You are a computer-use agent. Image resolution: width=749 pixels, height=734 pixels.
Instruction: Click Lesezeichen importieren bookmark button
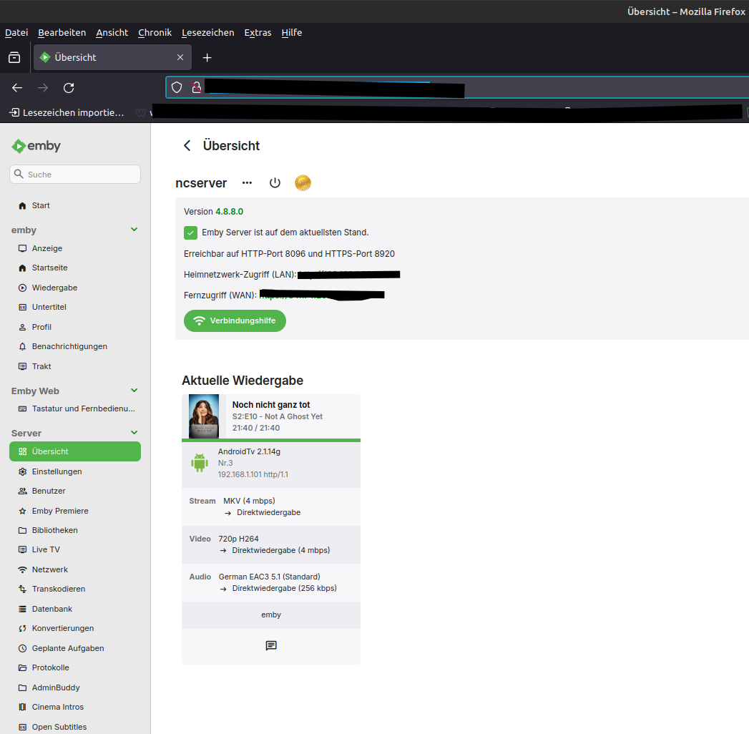67,113
